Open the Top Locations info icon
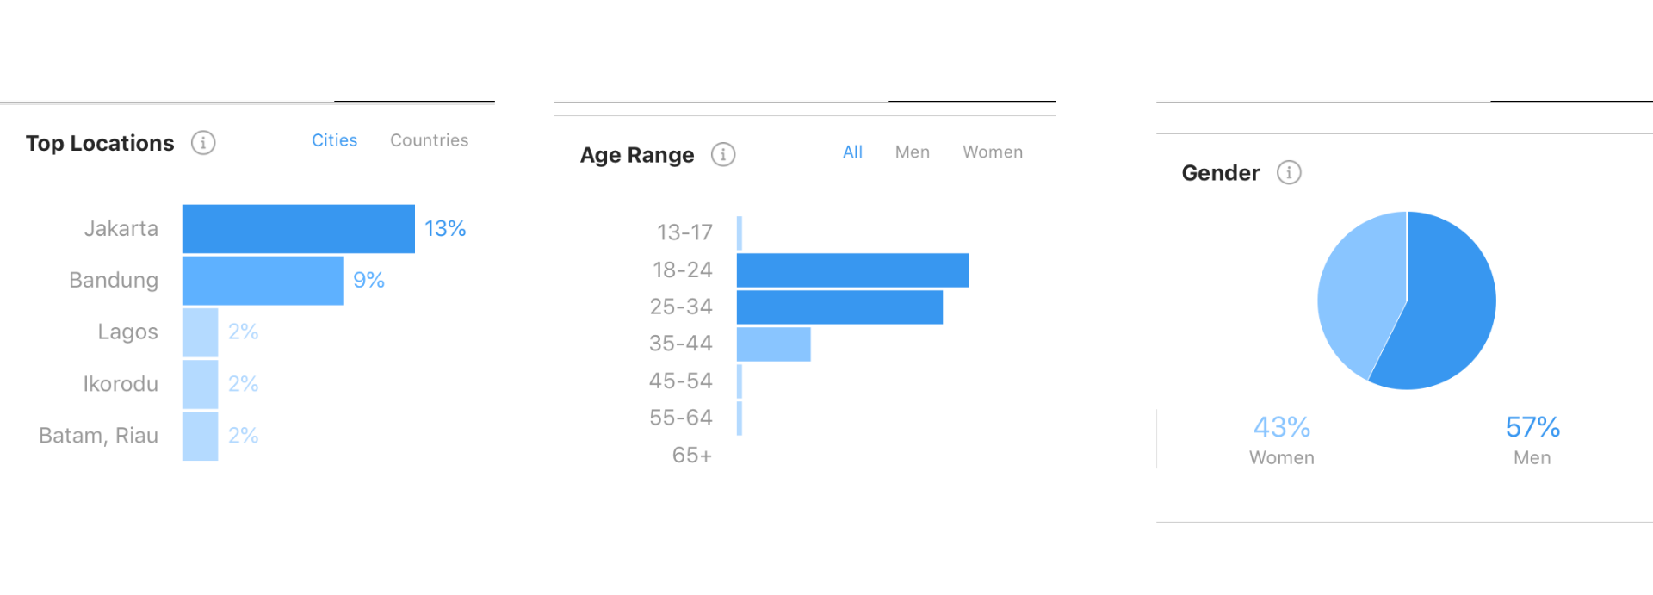1653x595 pixels. tap(203, 143)
